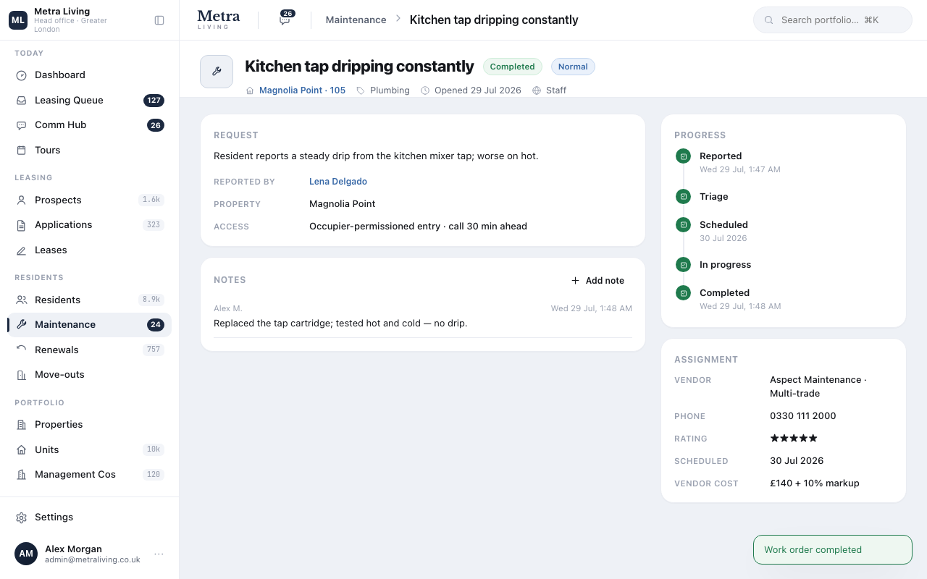Add a note to work order
The height and width of the screenshot is (579, 927).
(597, 281)
